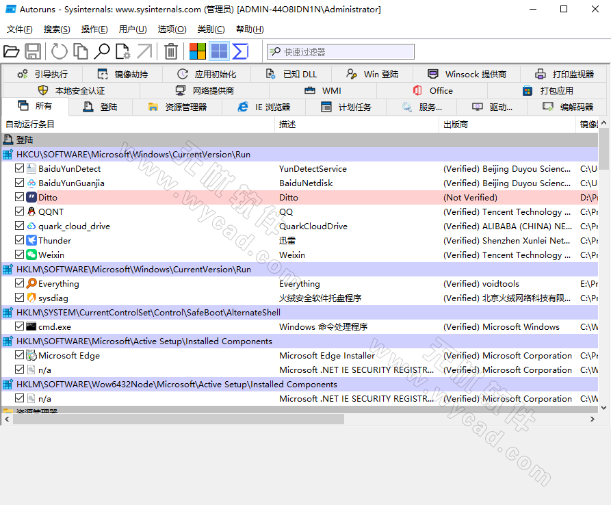Click the vertical scrollbar down arrow

click(603, 408)
